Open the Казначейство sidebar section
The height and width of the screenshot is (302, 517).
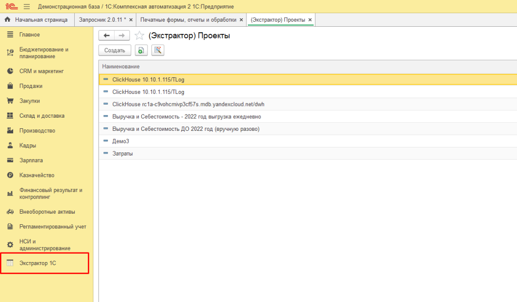[x=37, y=175]
